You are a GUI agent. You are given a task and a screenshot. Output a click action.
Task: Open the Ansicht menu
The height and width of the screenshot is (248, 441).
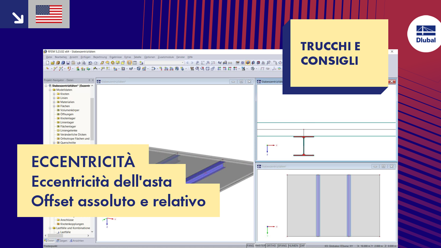74,57
